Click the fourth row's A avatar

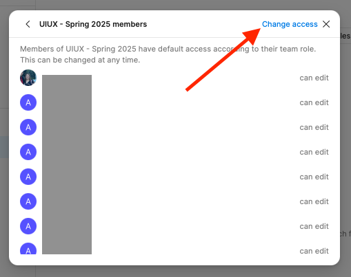pos(28,152)
